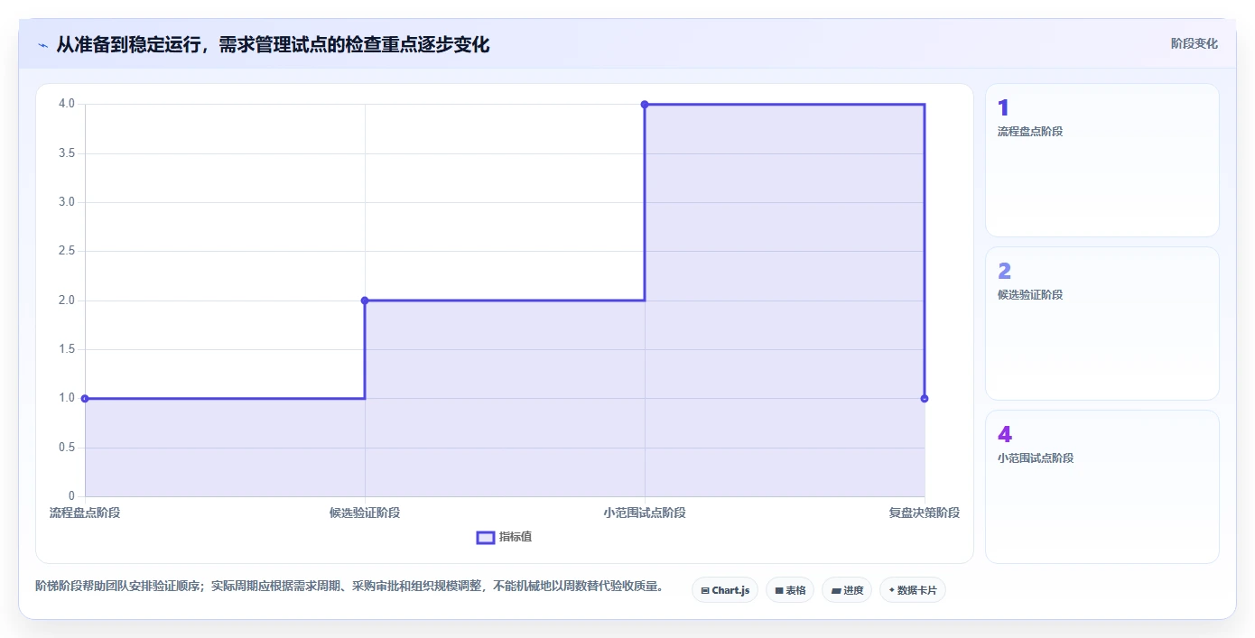
Task: Click the footnote text starting 阶梯阶段帮助团队
Action: [x=349, y=586]
